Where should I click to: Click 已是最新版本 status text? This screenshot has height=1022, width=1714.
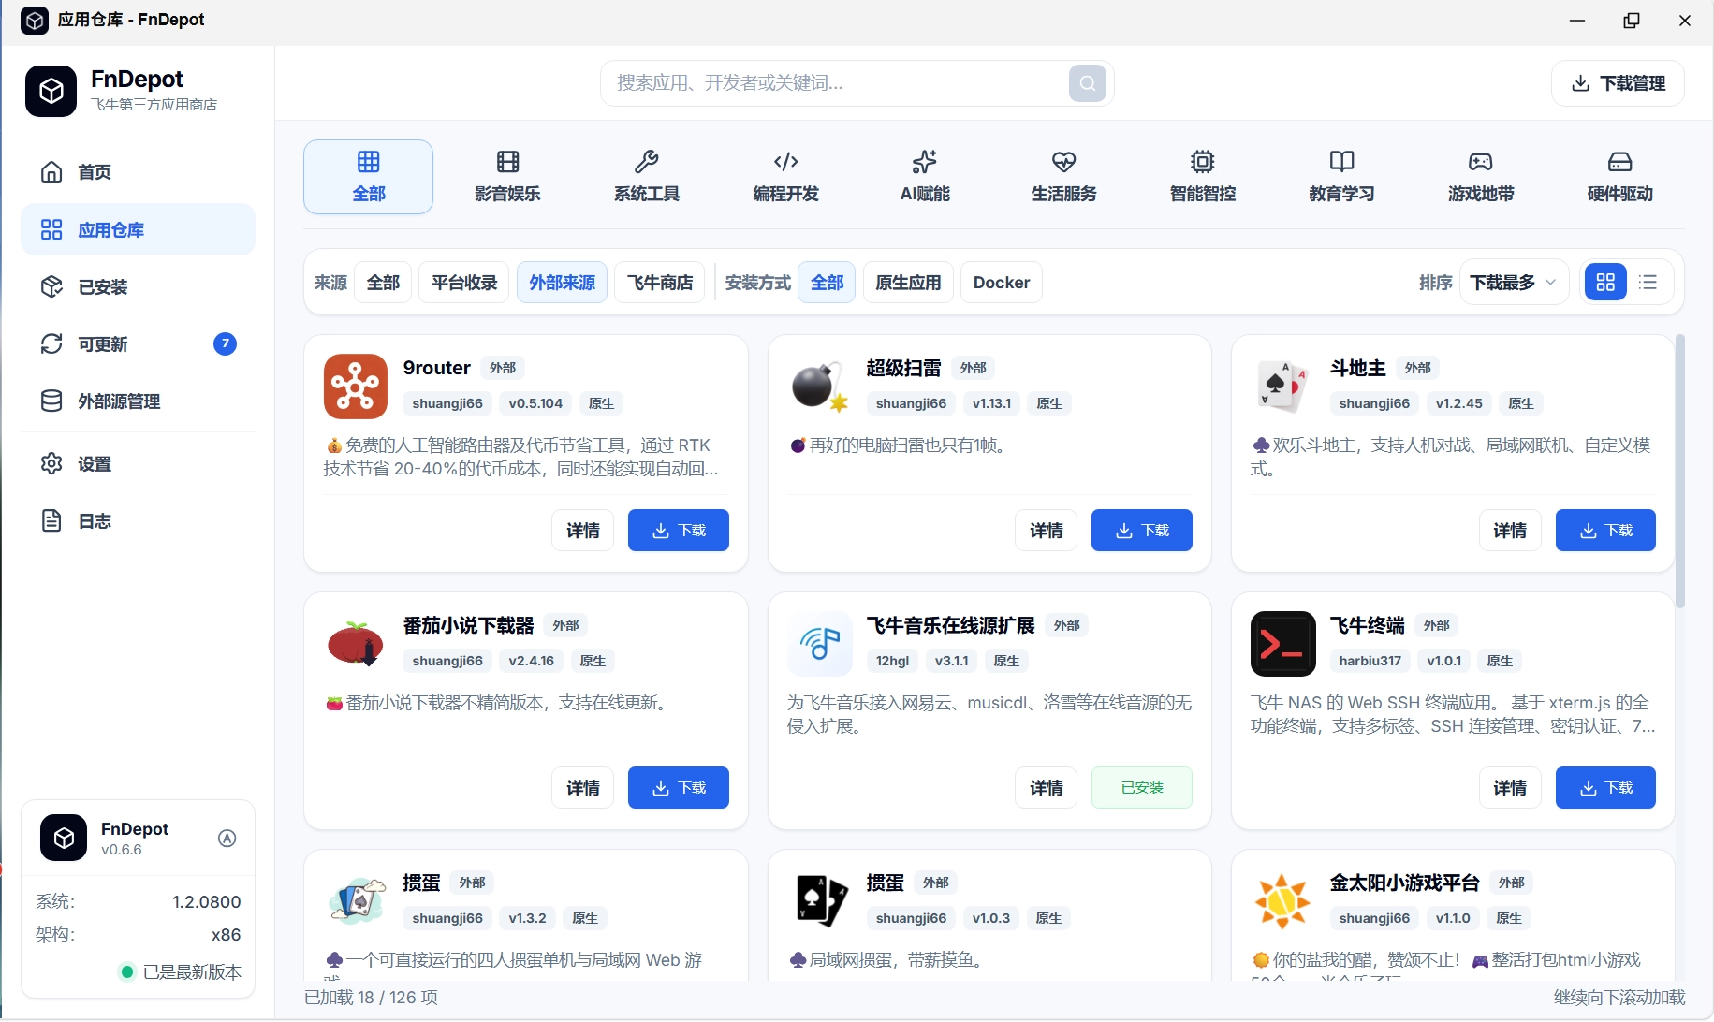pos(192,971)
